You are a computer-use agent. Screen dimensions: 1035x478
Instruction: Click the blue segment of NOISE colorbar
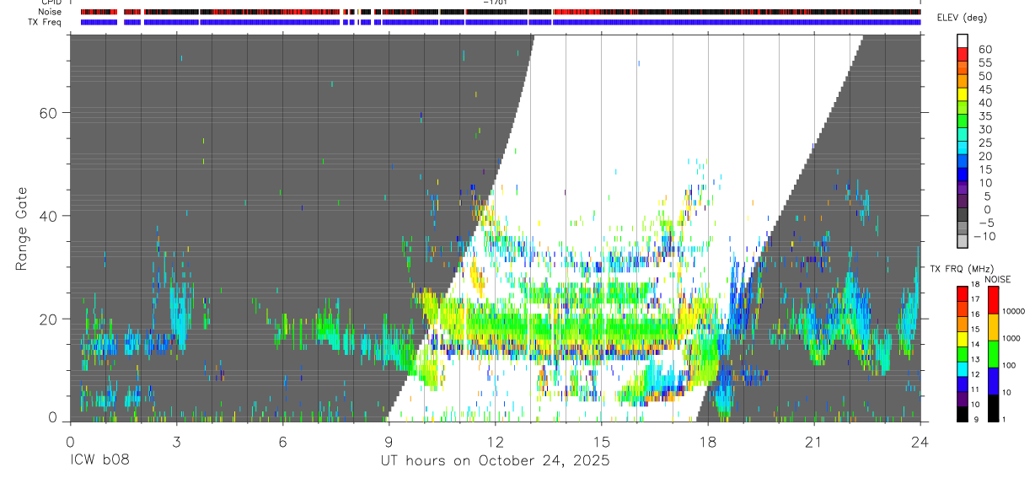click(x=993, y=381)
